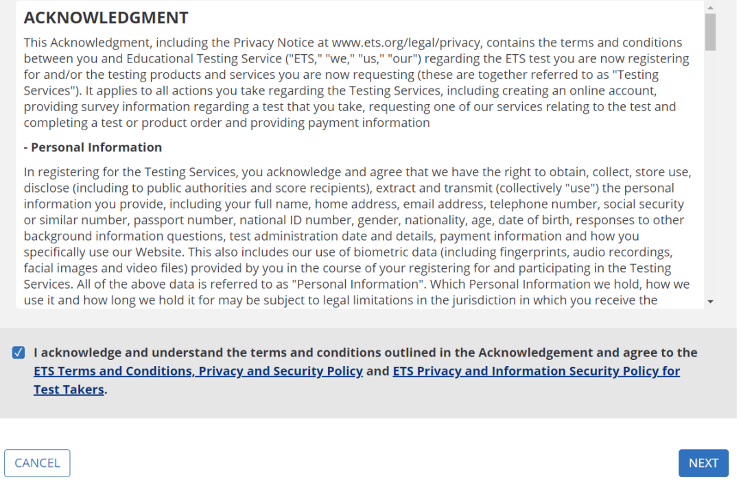The height and width of the screenshot is (482, 741).
Task: Click the ACKNOWLEDGMENT heading
Action: [106, 17]
